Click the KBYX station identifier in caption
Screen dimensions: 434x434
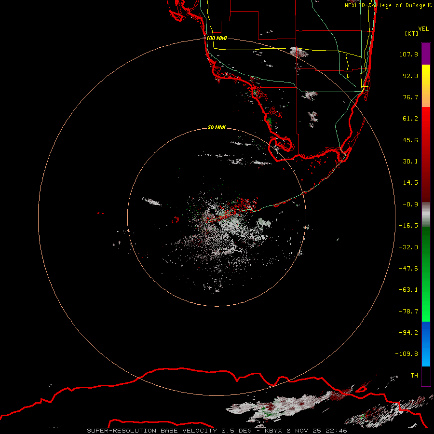point(273,431)
